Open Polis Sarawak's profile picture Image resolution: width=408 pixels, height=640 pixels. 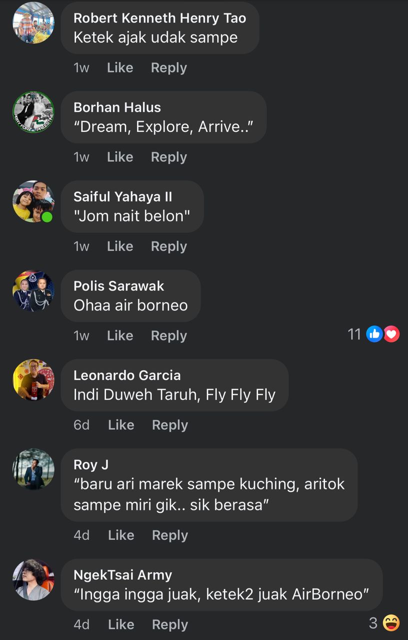point(33,291)
